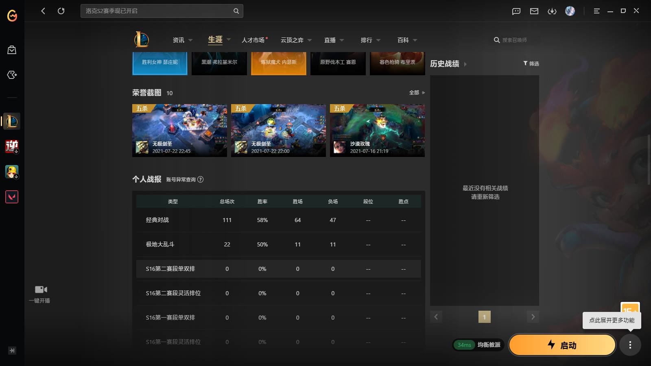Expand the 生涯 dropdown arrow
651x366 pixels.
(229, 39)
